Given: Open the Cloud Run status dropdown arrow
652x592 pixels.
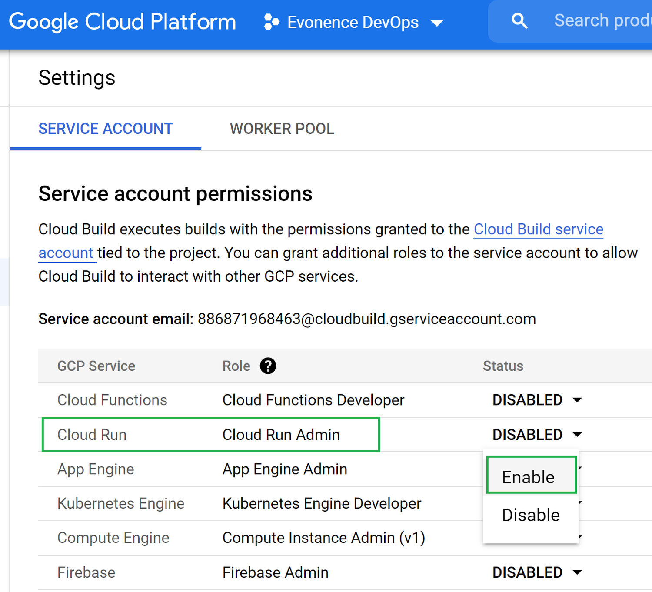Looking at the screenshot, I should click(x=578, y=434).
